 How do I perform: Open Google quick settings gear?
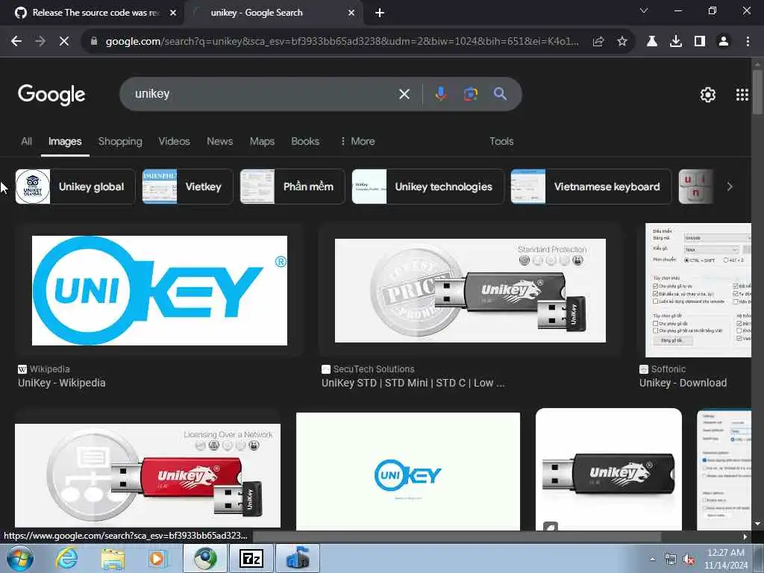[x=707, y=95]
